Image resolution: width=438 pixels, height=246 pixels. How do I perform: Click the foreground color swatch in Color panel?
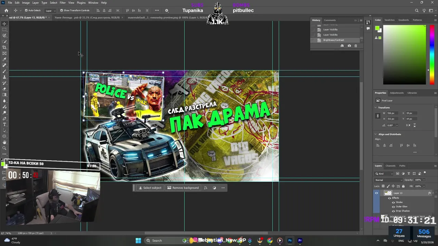tap(377, 28)
